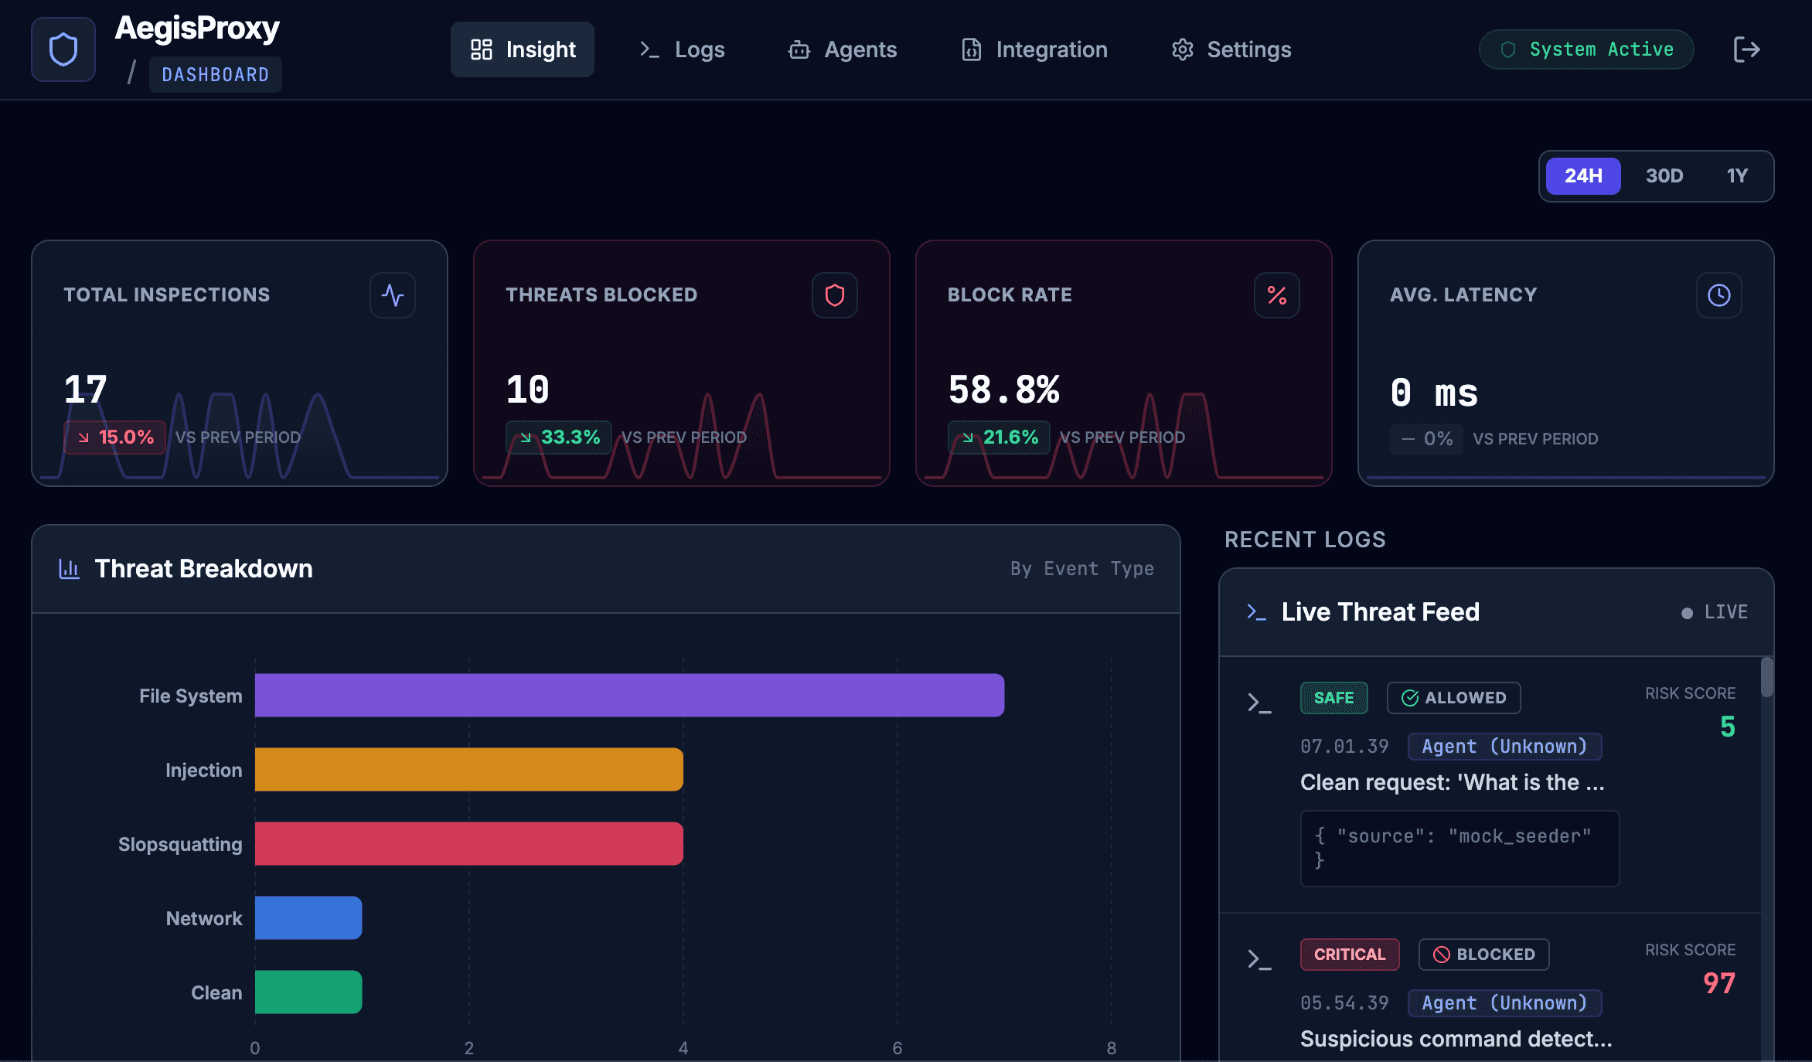Image resolution: width=1812 pixels, height=1062 pixels.
Task: Click the DASHBOARD breadcrumb badge
Action: [x=215, y=74]
